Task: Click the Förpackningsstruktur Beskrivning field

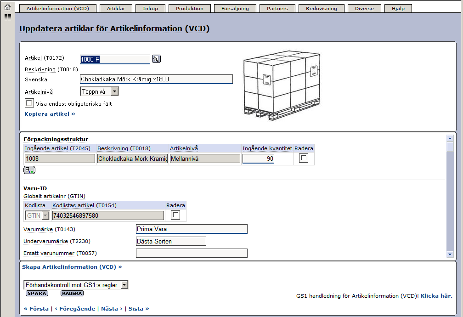Action: [x=133, y=158]
